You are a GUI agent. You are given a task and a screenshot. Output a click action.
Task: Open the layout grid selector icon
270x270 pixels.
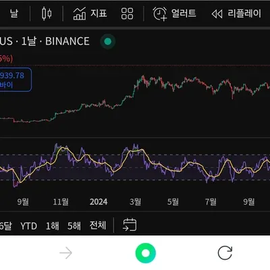pyautogui.click(x=127, y=13)
